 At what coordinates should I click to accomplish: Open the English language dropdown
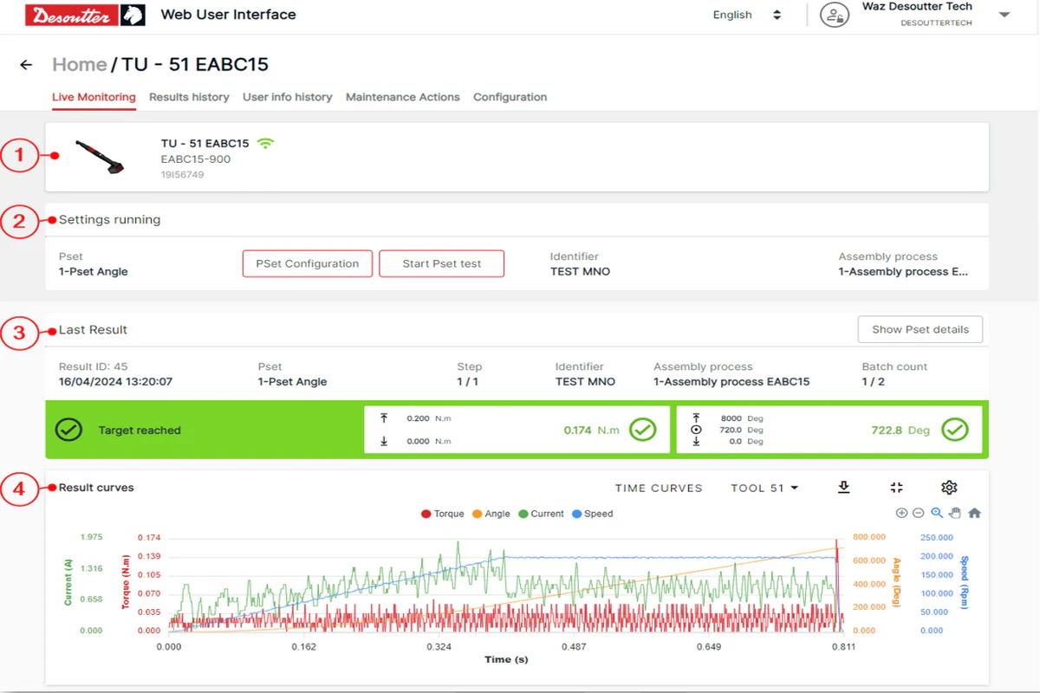click(747, 15)
